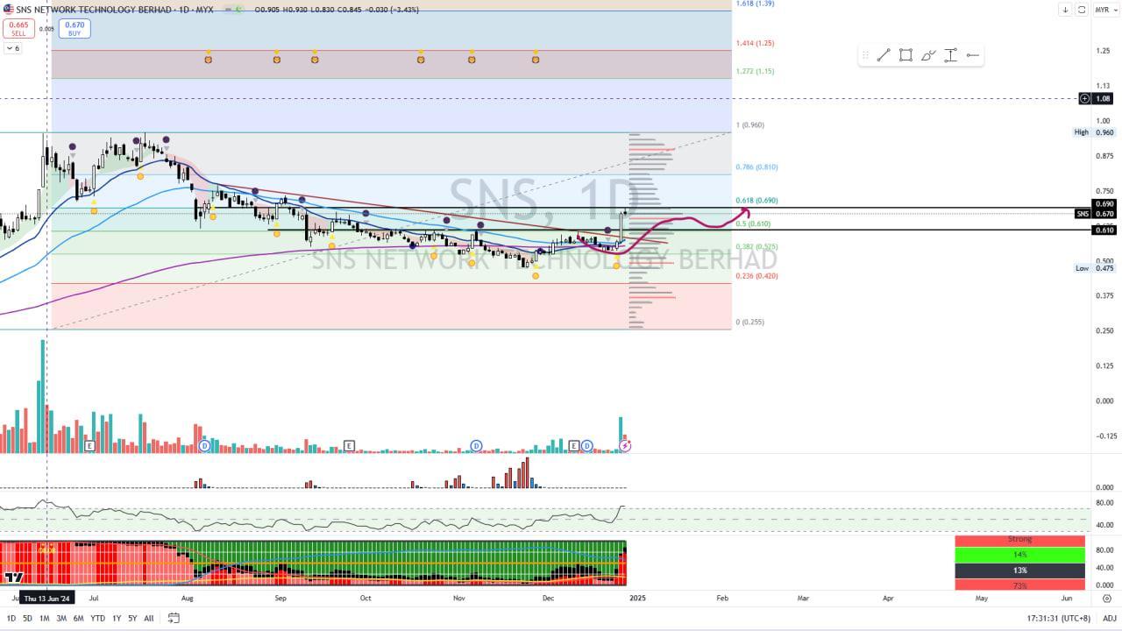Click the 1 (0.960) Fibonacci level label

pyautogui.click(x=749, y=124)
